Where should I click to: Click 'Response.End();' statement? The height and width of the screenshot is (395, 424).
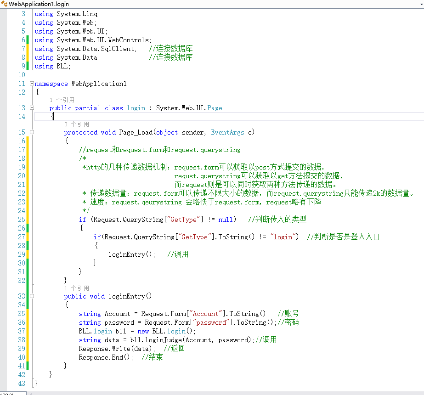106,357
